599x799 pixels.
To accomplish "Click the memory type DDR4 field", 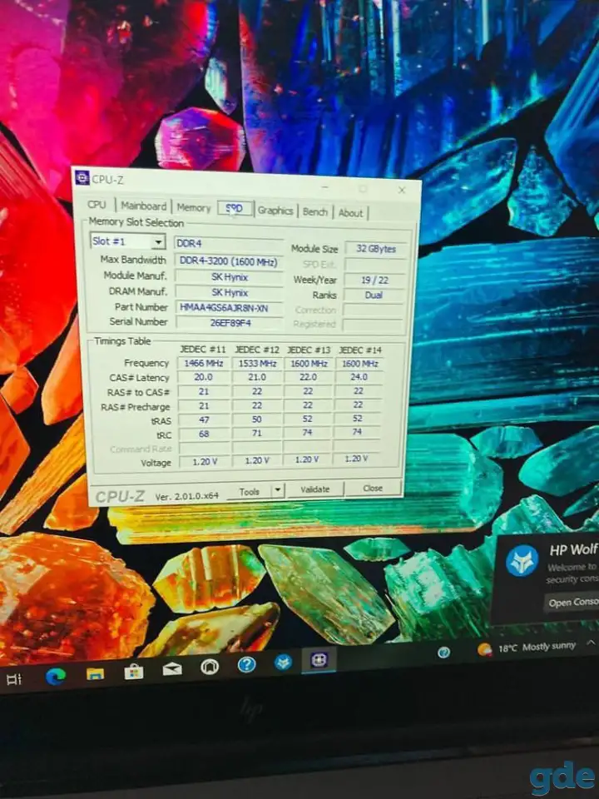I will coord(230,244).
